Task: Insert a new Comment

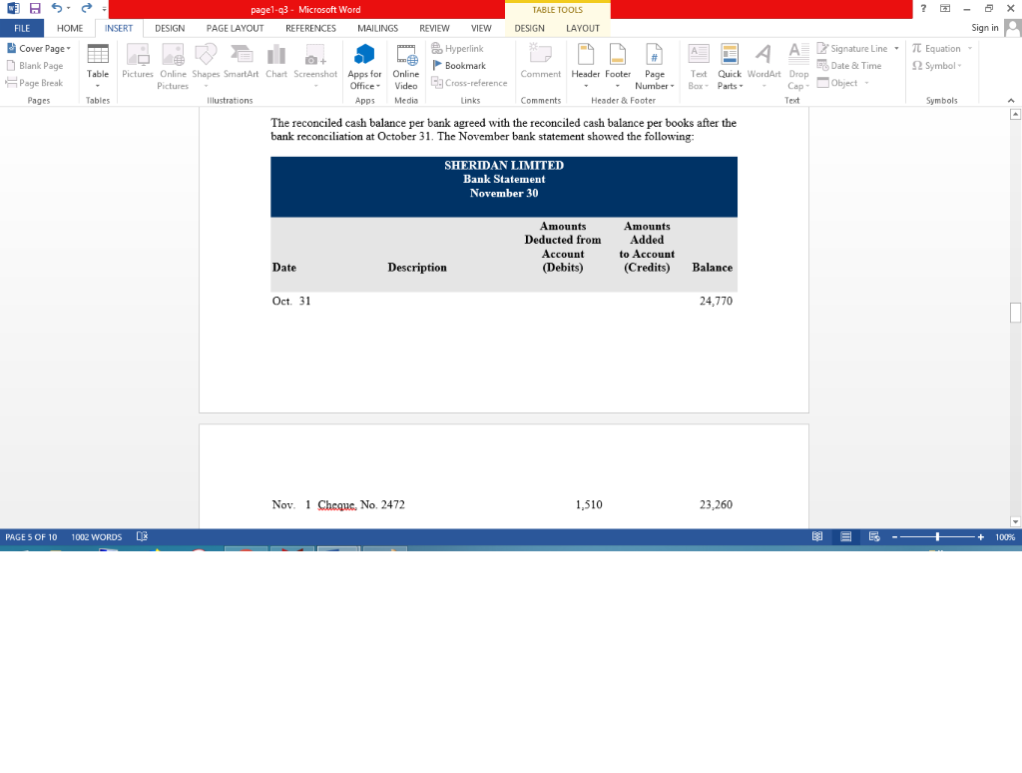Action: 540,65
